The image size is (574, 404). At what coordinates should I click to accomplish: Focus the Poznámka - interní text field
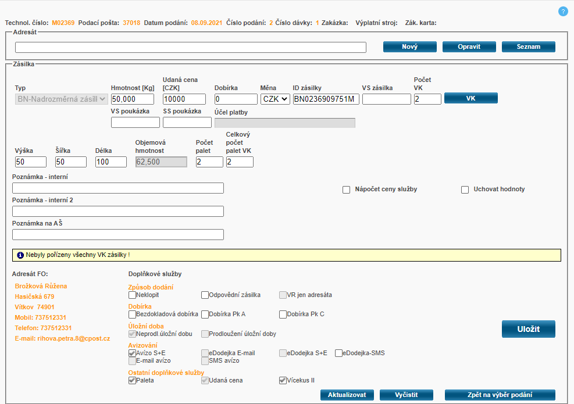point(117,188)
